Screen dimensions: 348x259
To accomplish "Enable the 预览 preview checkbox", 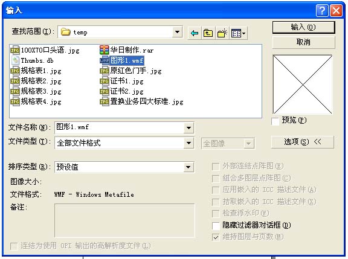I will coord(275,121).
